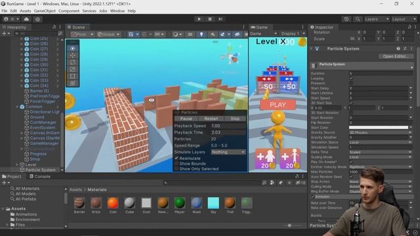Screen dimensions: 420x236
Task: Select the Scale tool in Scene overlay
Action: (73, 69)
